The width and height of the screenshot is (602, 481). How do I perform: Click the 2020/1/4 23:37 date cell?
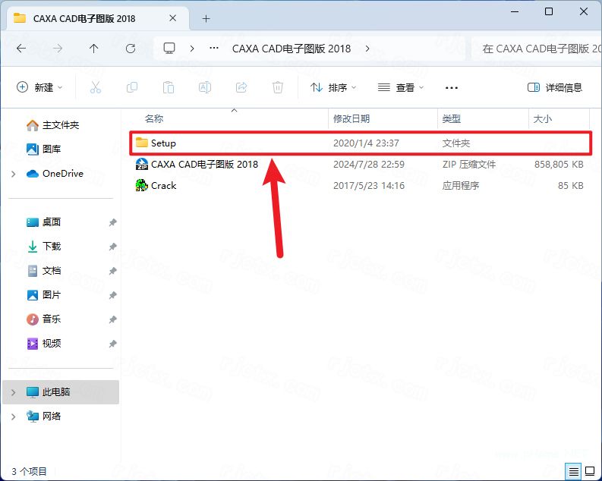tap(366, 143)
